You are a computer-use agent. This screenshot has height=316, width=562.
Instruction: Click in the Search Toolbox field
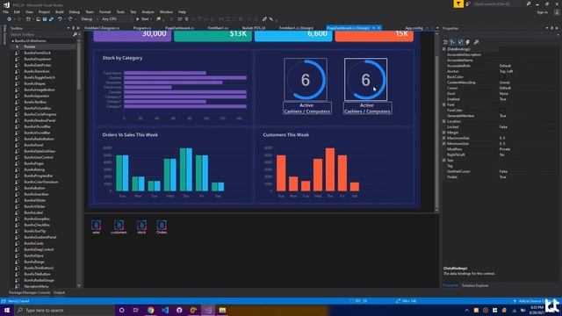(x=40, y=34)
